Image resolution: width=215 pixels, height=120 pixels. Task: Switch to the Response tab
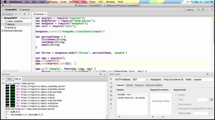point(139,85)
